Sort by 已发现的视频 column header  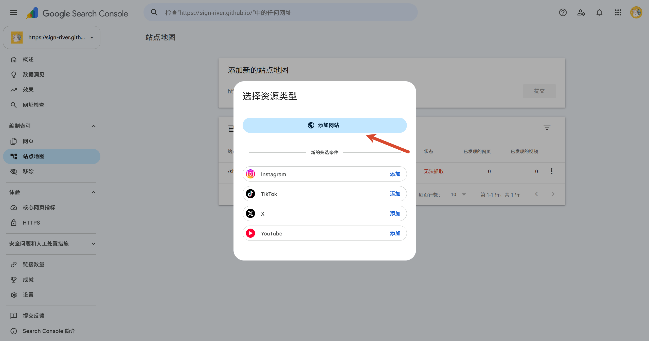[x=524, y=151]
